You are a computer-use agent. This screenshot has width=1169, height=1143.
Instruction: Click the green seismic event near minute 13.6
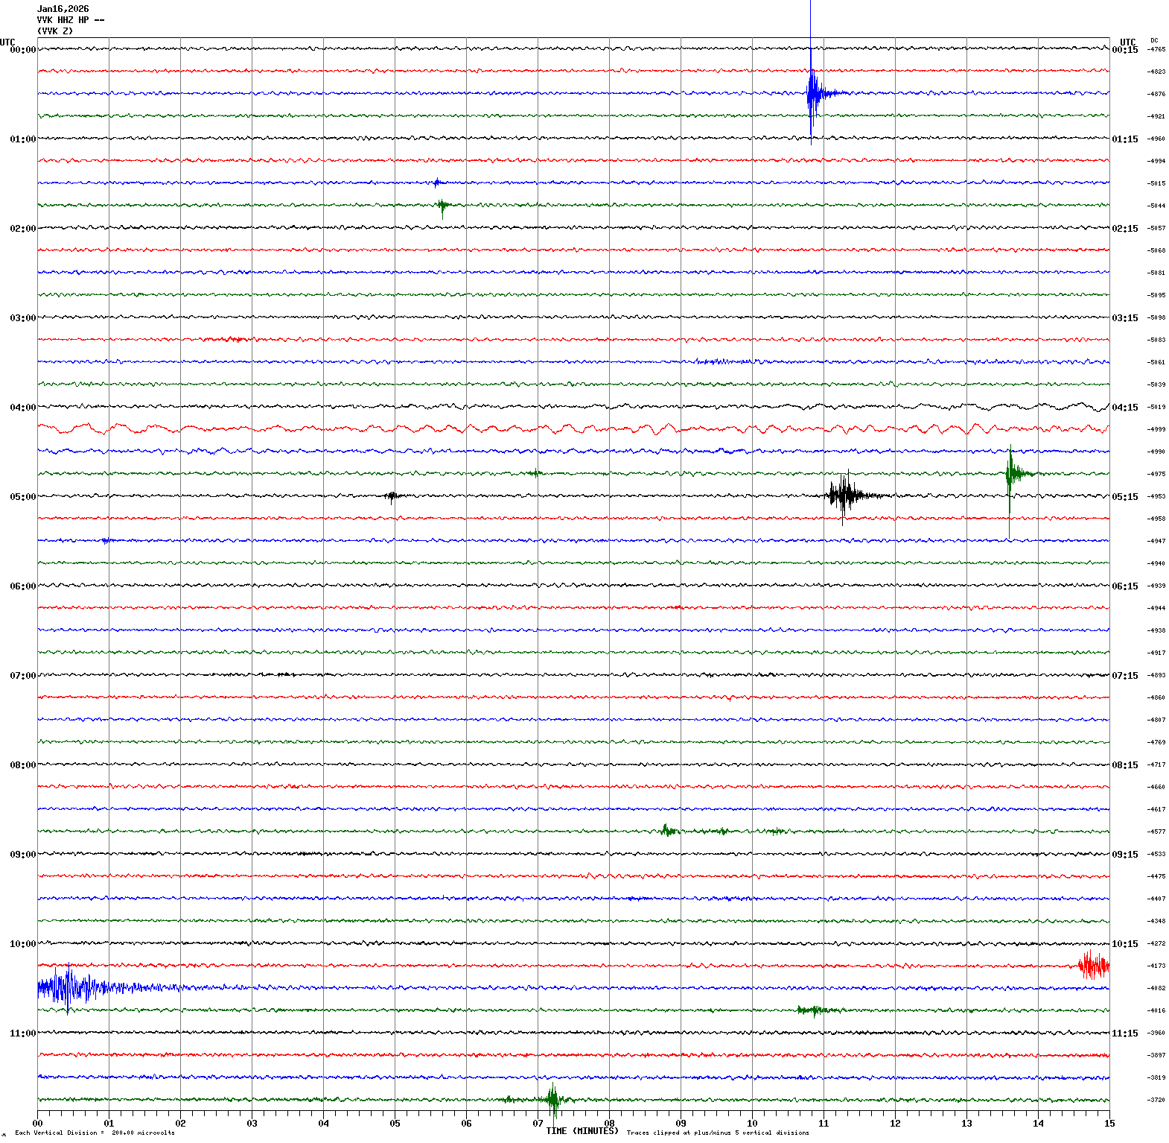(x=1011, y=473)
